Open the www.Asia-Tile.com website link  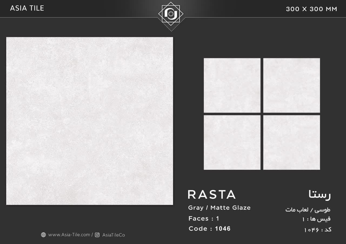(69, 235)
